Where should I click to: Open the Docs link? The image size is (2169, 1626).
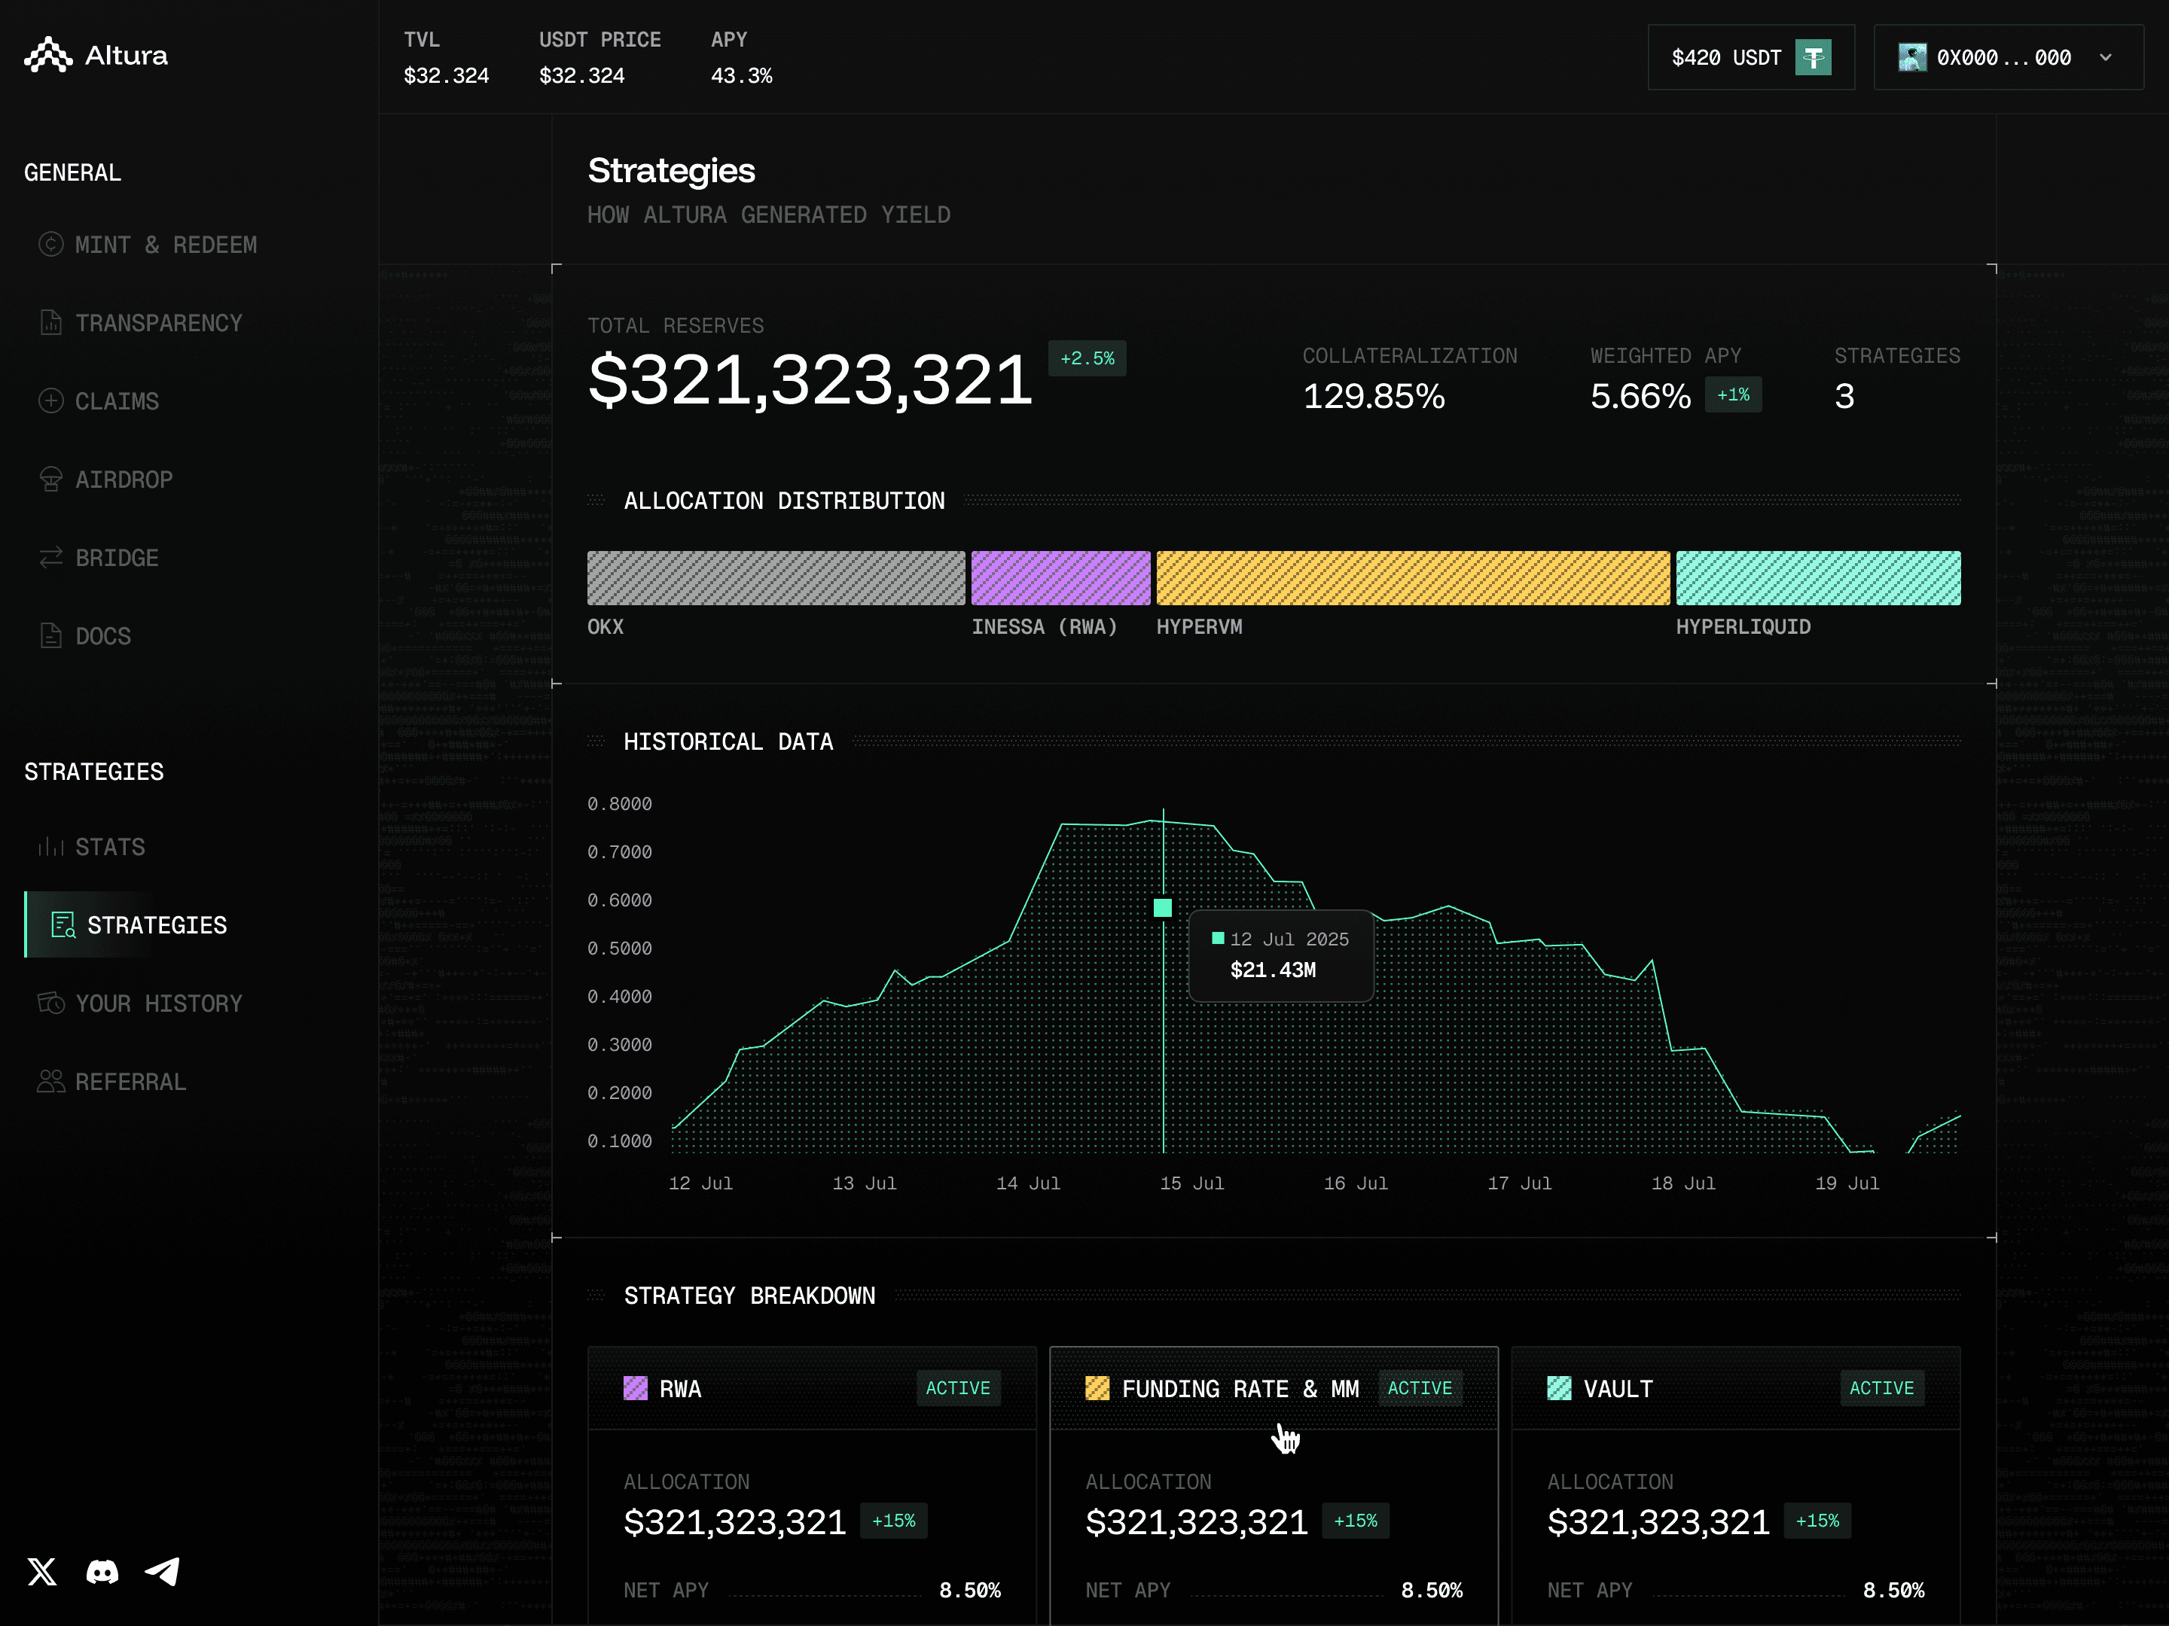click(x=103, y=636)
